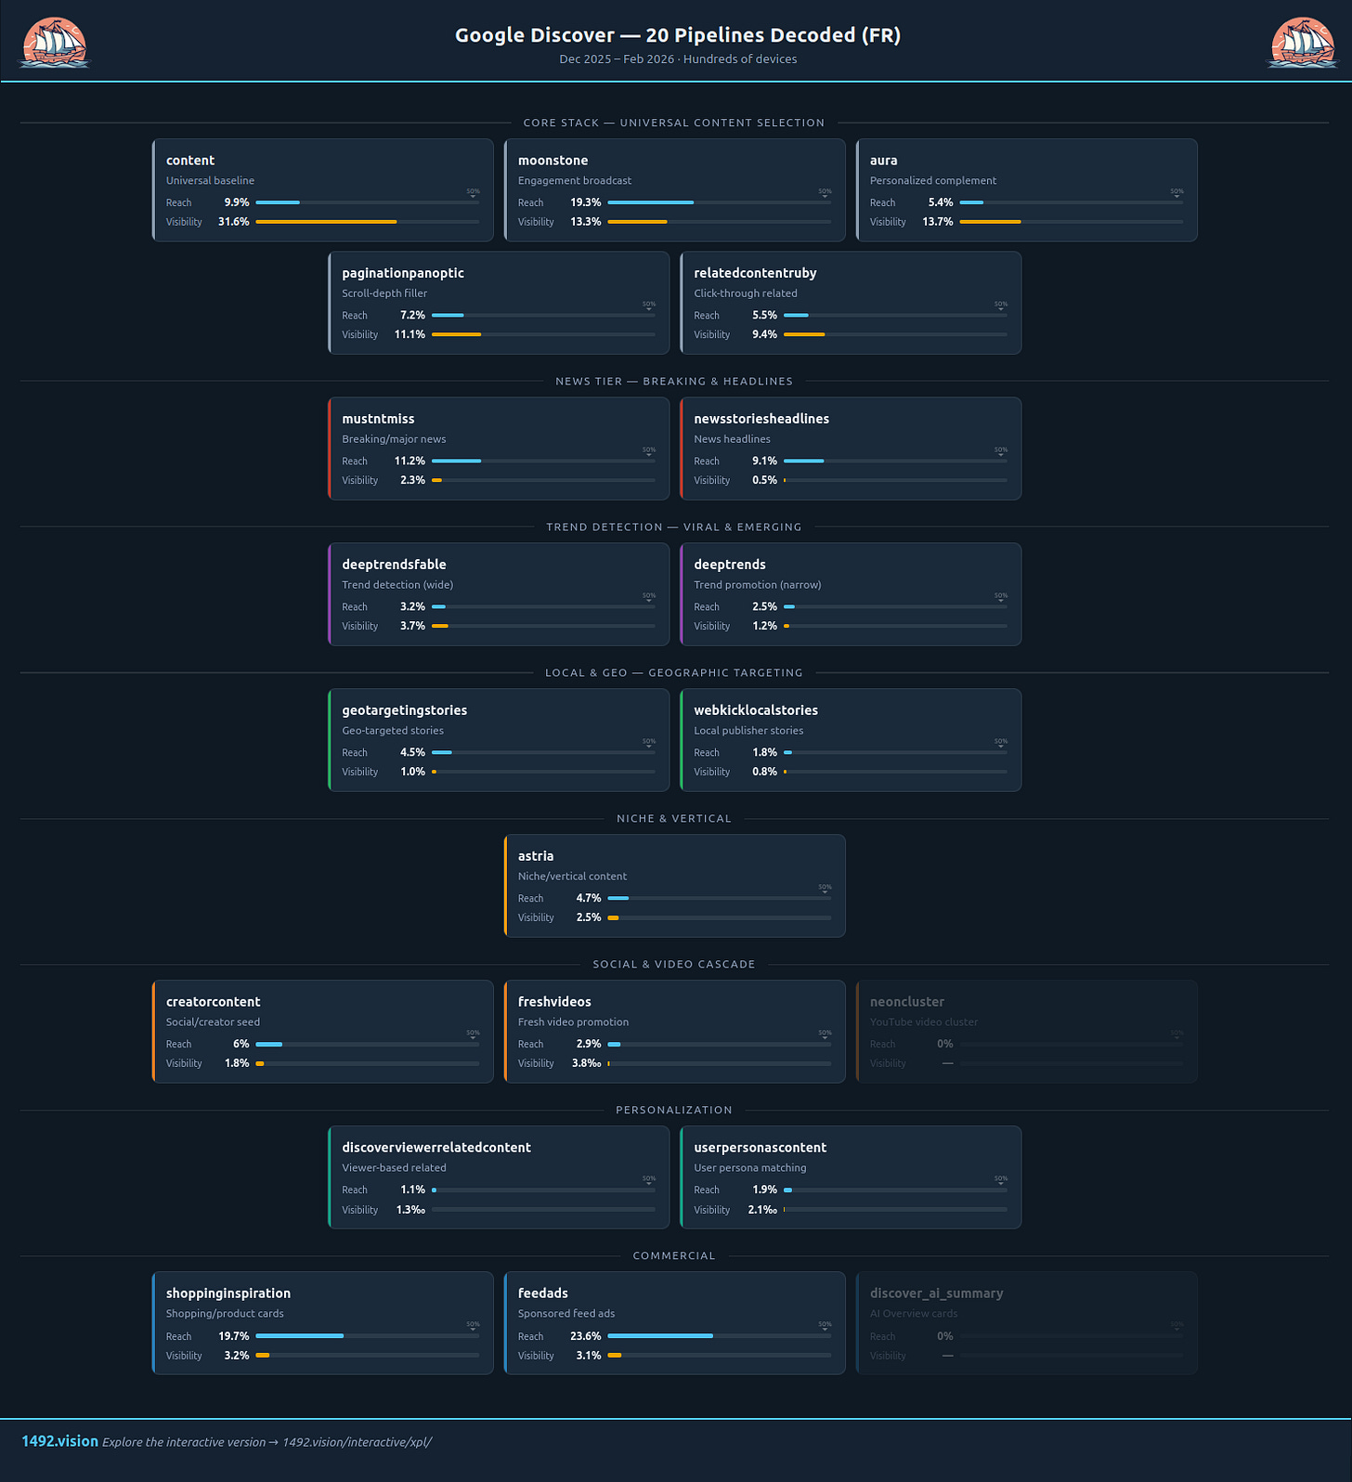This screenshot has height=1482, width=1352.
Task: Click the 4.5% Reach value on geotargetingstories
Action: (x=412, y=753)
